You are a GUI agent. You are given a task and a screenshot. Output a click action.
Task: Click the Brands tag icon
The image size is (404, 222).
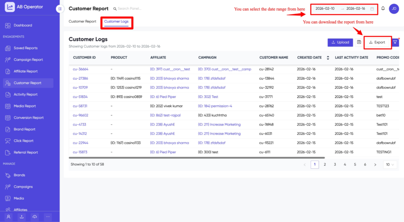(x=8, y=175)
